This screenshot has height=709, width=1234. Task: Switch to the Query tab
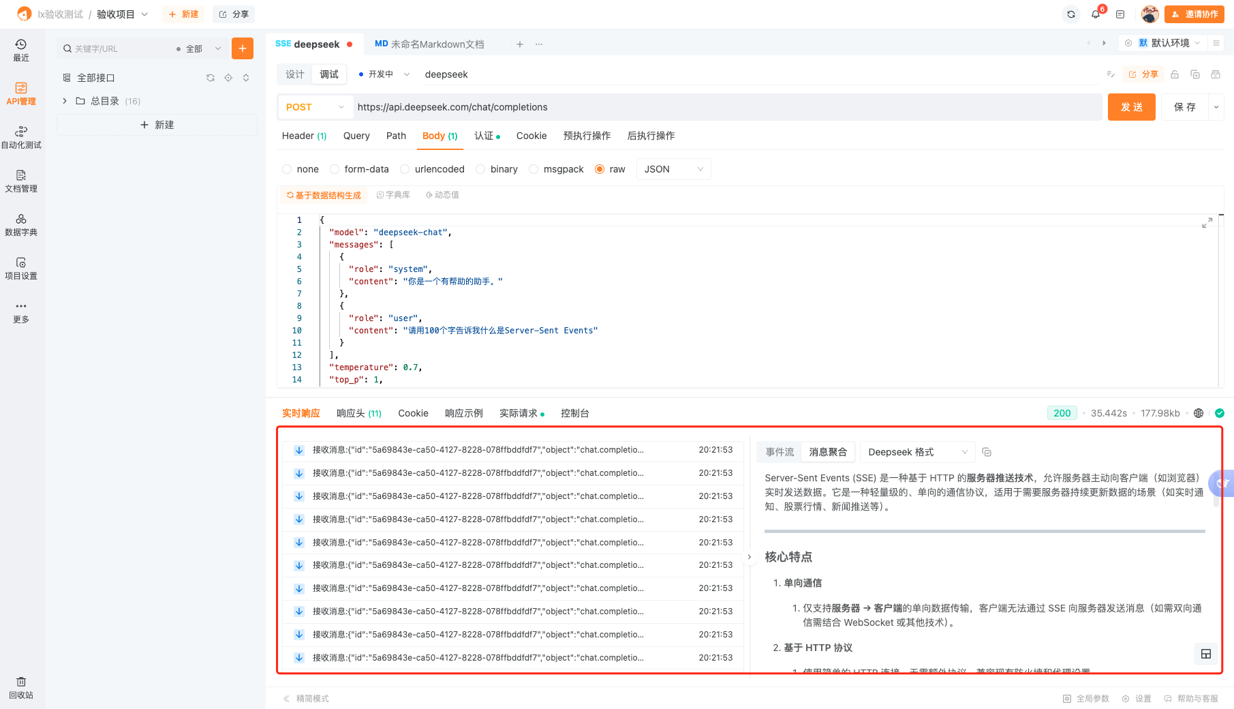coord(356,136)
